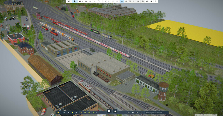Select the train simulation mode icon
223x116 pixels.
(x=75, y=1)
